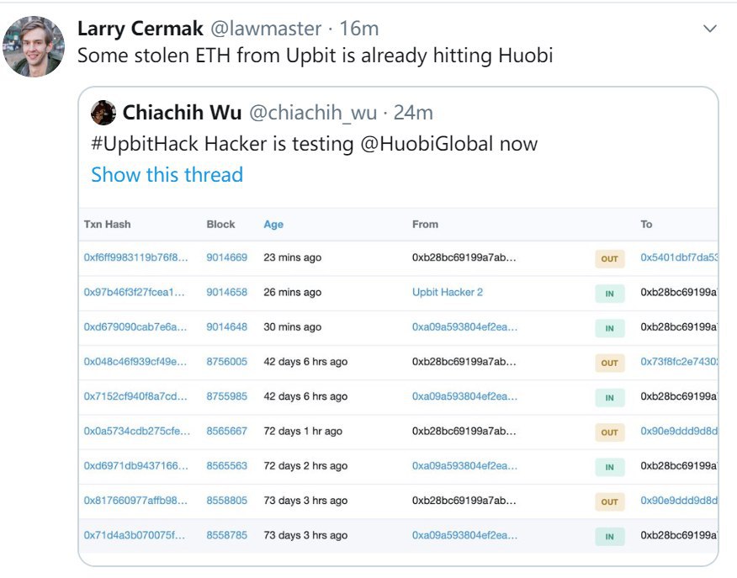Click Larry Cermak's profile avatar
This screenshot has height=578, width=737.
[x=34, y=47]
